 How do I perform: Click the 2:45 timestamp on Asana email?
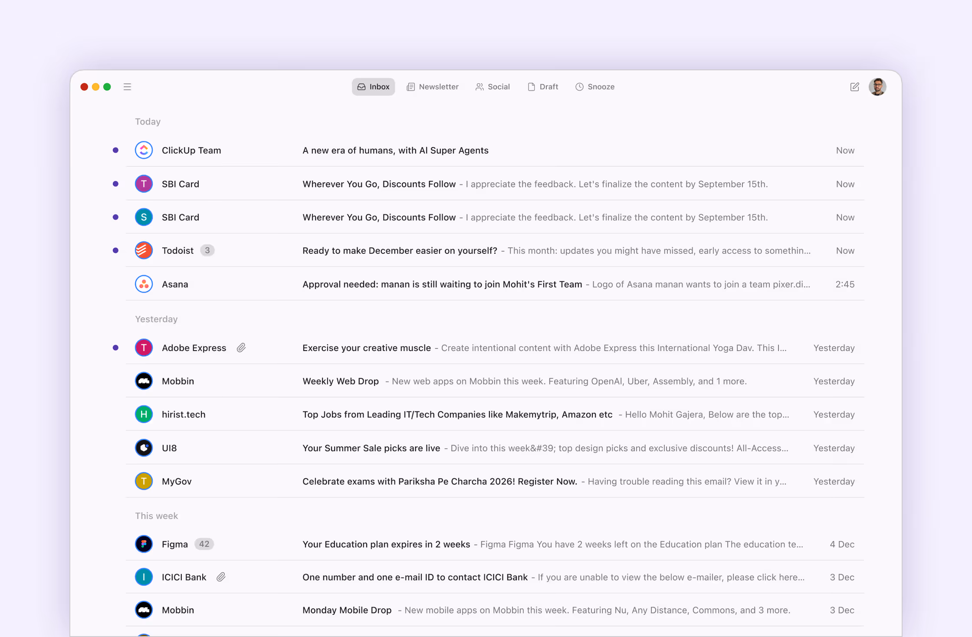(845, 284)
